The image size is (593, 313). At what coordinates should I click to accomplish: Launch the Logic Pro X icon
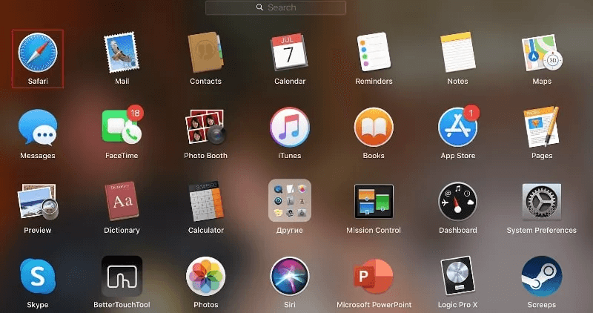click(457, 277)
